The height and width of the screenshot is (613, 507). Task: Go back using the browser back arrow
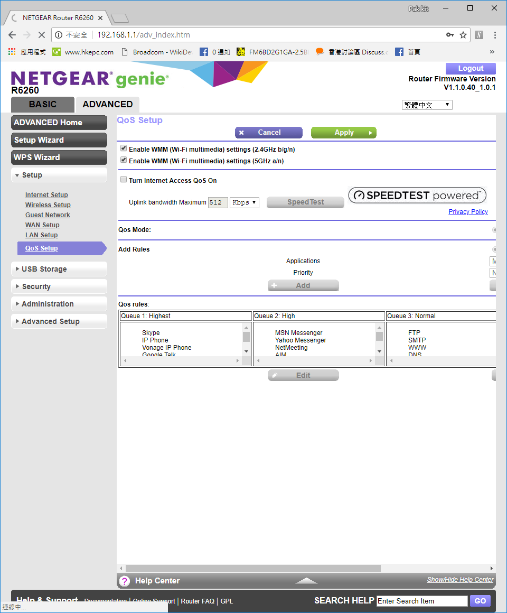tap(12, 35)
